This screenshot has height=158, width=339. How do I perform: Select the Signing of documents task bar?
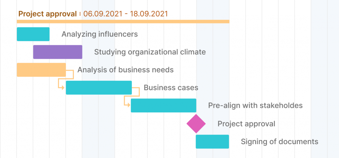[212, 141]
